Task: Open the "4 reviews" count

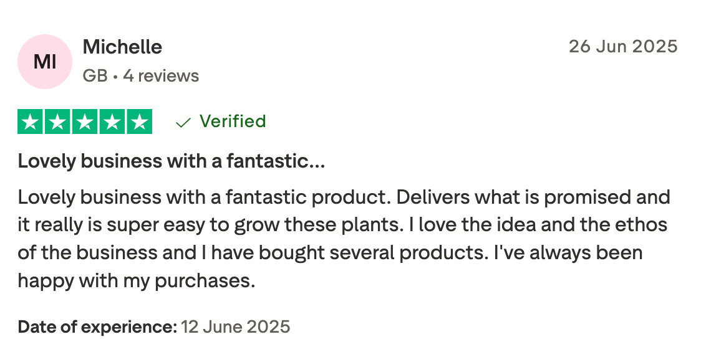Action: pos(161,76)
